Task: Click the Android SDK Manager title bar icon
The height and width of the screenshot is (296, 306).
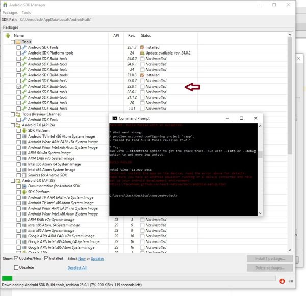Action: 5,4
